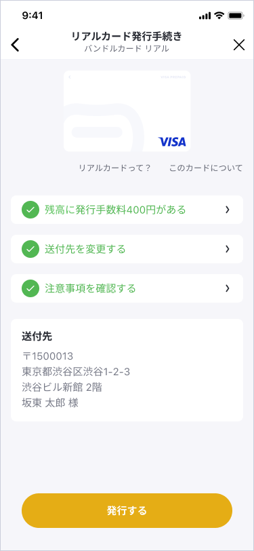The width and height of the screenshot is (254, 551).
Task: Tap the cellular signal bars icon
Action: [x=205, y=16]
